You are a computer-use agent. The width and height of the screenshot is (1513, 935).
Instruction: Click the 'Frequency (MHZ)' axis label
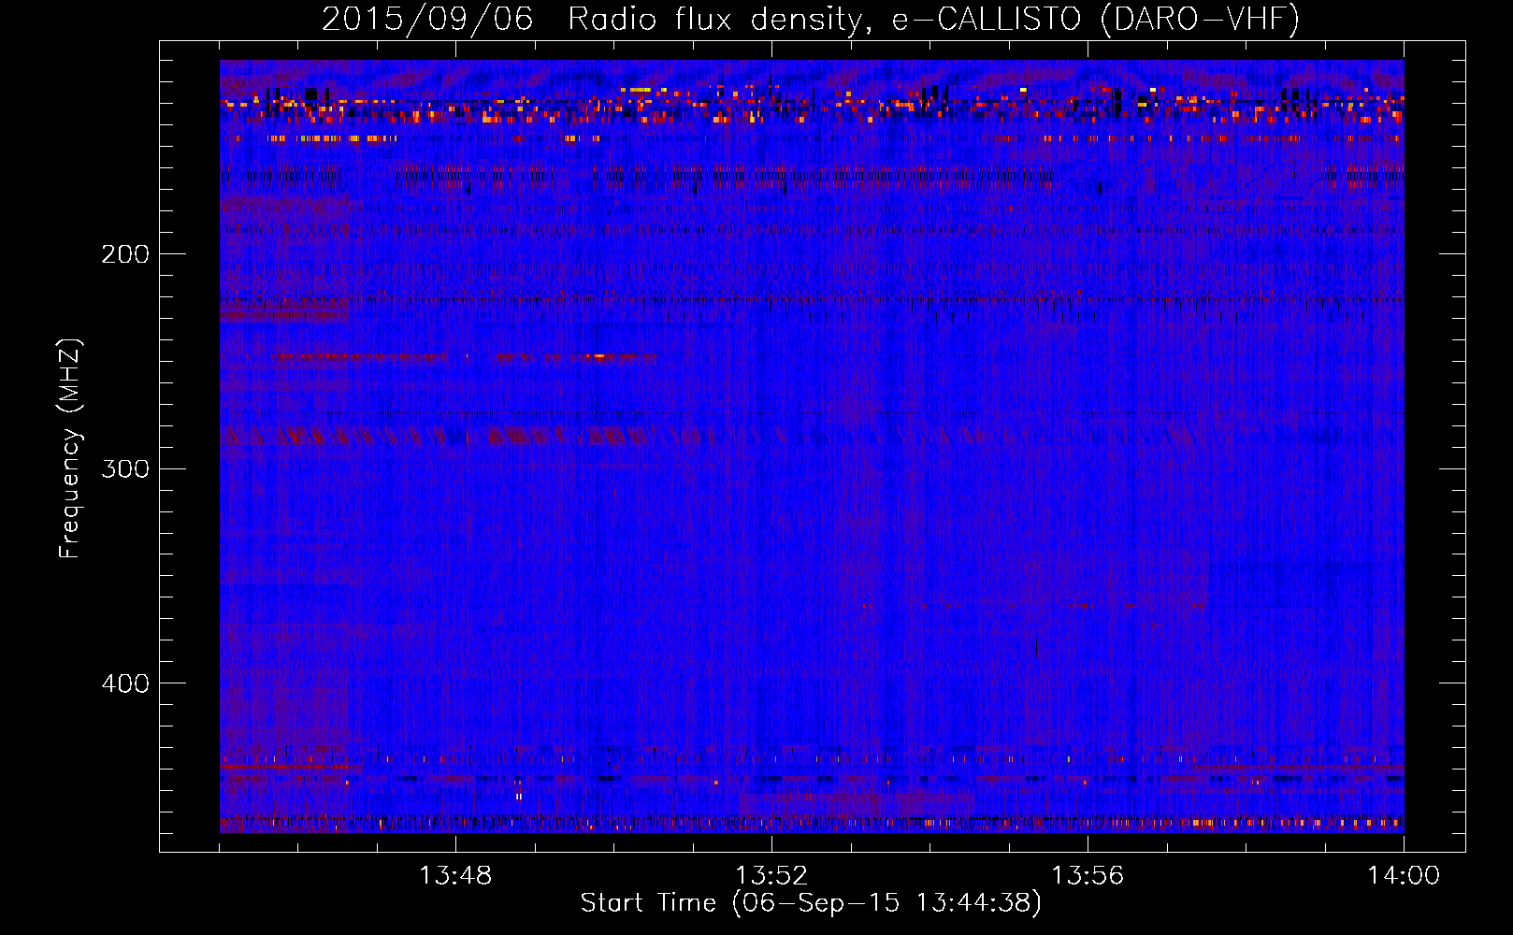pyautogui.click(x=70, y=449)
